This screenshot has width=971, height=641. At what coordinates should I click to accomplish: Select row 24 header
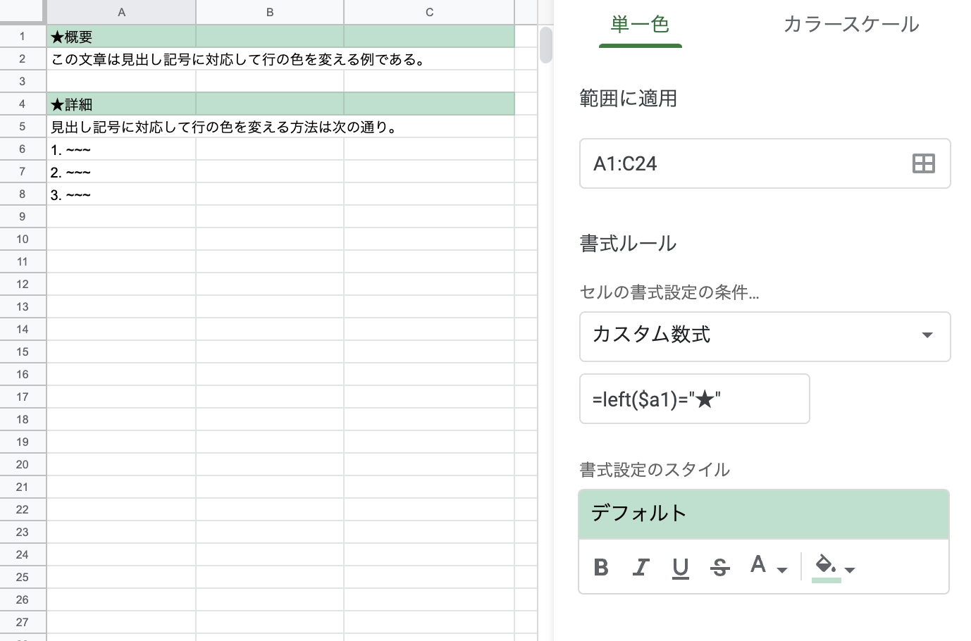point(23,554)
